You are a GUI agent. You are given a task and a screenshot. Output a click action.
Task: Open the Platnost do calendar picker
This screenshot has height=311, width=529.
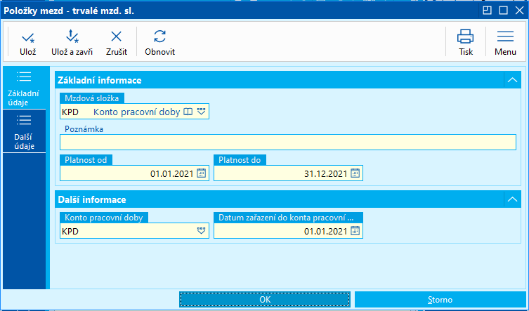point(355,173)
